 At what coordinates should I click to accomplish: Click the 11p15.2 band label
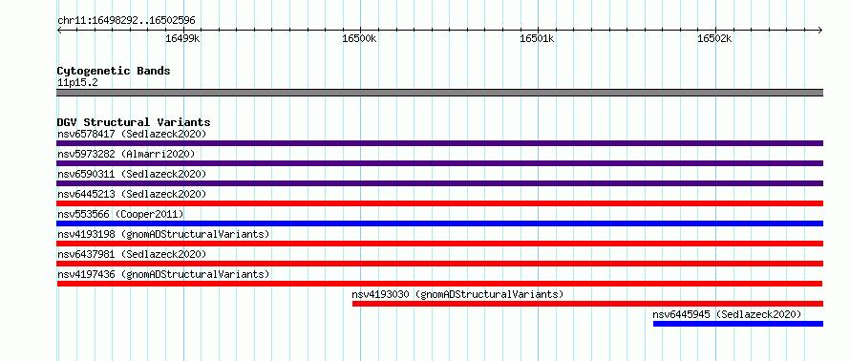[77, 83]
